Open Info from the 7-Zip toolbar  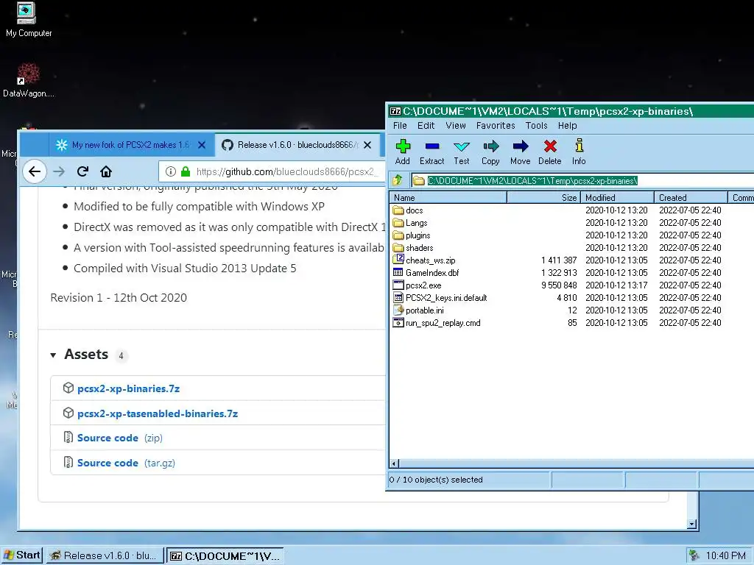(x=579, y=152)
